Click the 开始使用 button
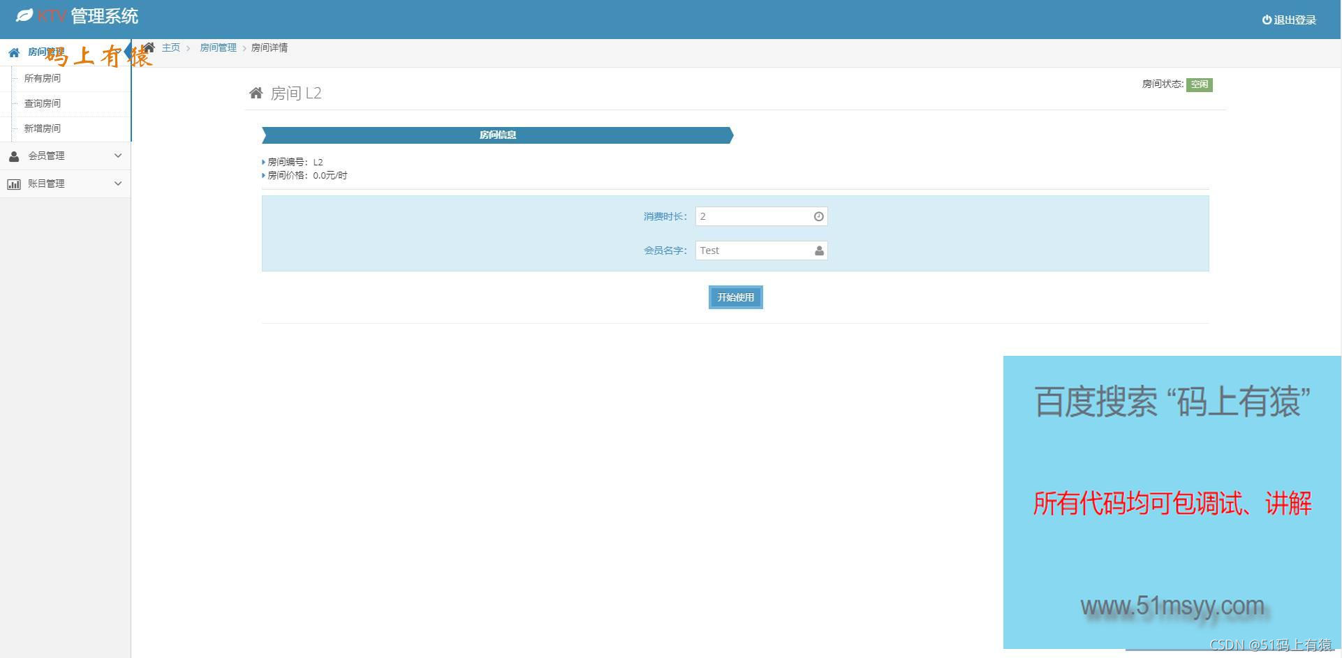Viewport: 1342px width, 658px height. (735, 297)
